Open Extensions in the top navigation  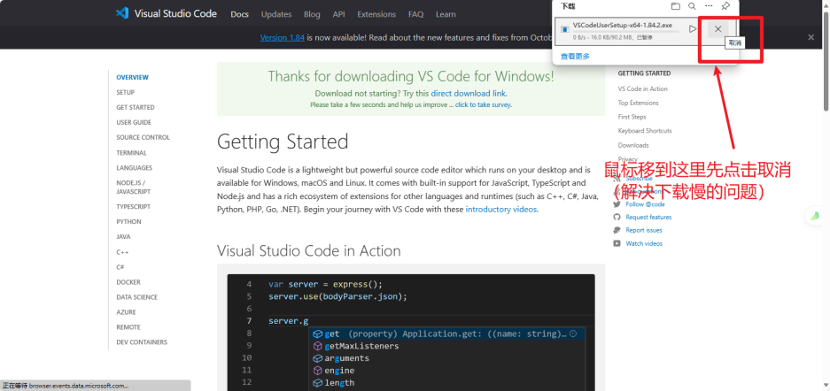click(x=376, y=14)
